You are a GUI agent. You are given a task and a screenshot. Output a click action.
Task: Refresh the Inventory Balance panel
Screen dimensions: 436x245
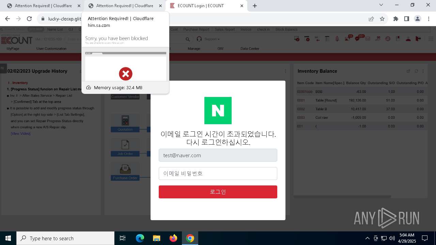tap(416, 71)
